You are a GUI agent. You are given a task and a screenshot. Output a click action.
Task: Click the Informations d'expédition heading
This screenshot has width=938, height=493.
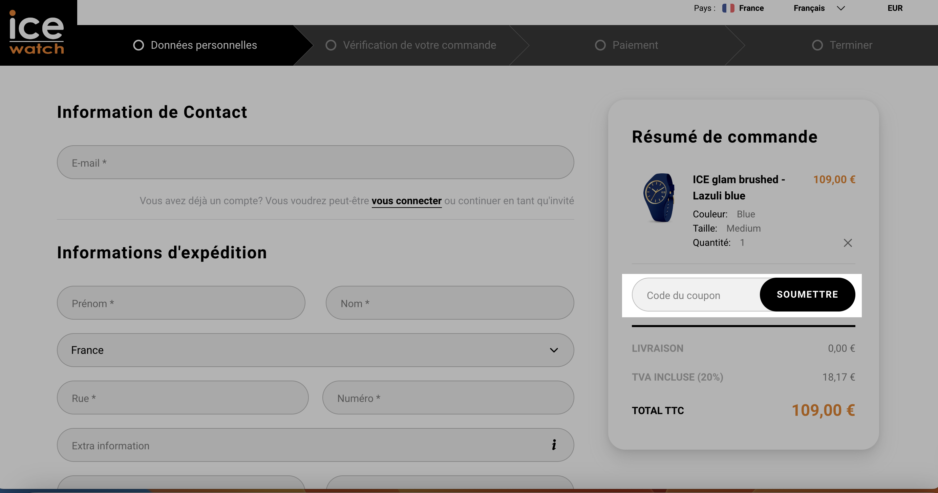(x=162, y=252)
